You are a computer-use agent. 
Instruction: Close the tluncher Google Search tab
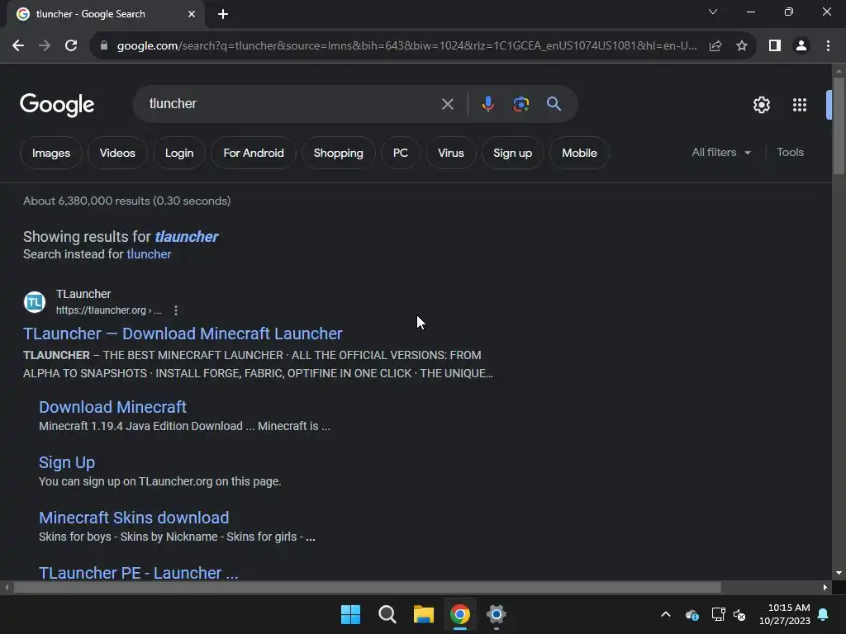pyautogui.click(x=192, y=14)
